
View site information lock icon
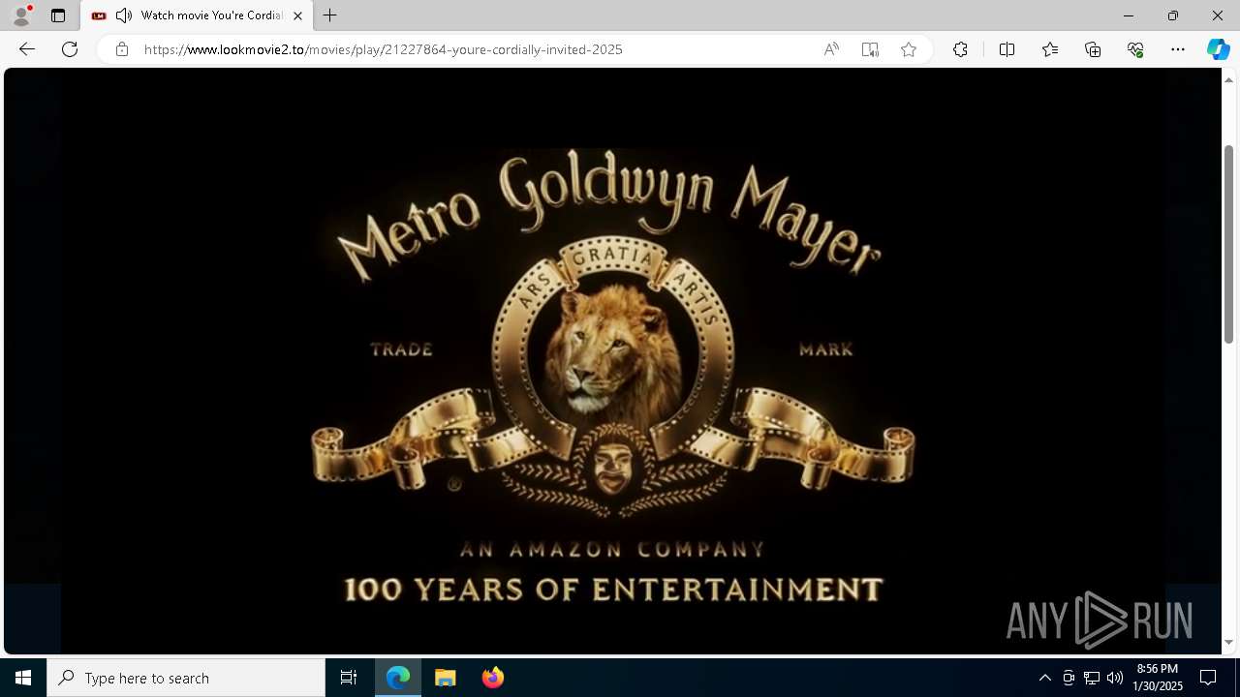[121, 49]
